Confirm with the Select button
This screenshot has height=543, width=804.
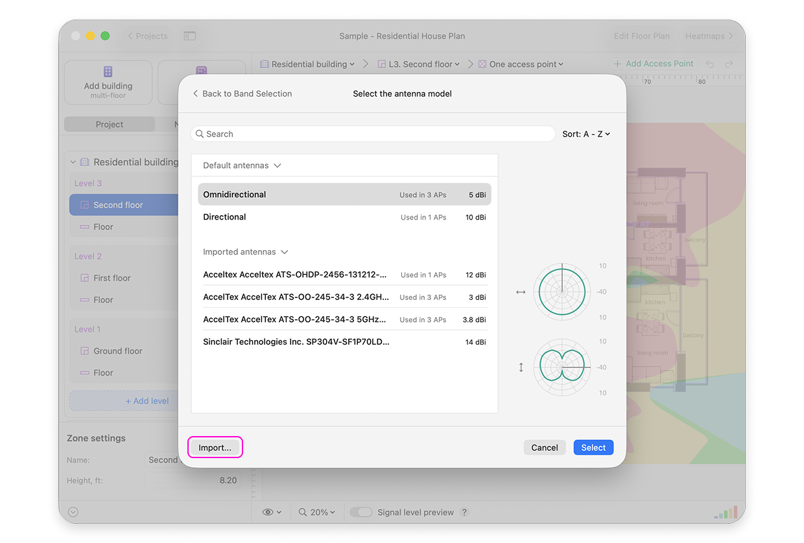(x=593, y=448)
